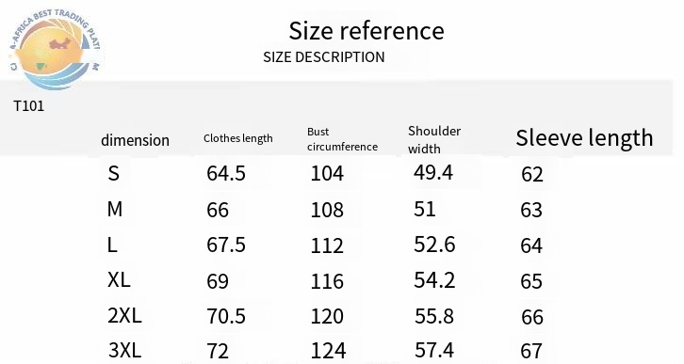Click the 2XL size row label
Image resolution: width=684 pixels, height=364 pixels.
[x=124, y=315]
